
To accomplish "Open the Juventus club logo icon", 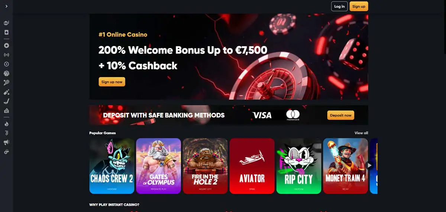I will (6, 133).
